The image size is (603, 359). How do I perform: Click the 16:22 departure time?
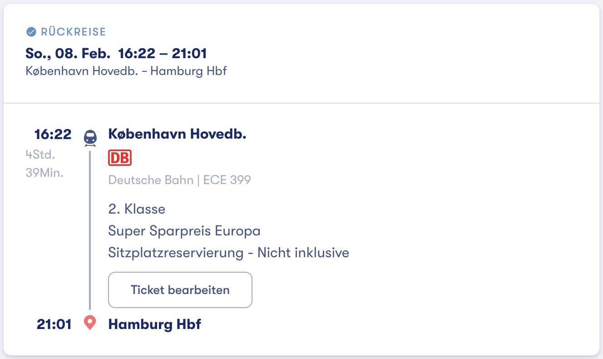pyautogui.click(x=53, y=135)
